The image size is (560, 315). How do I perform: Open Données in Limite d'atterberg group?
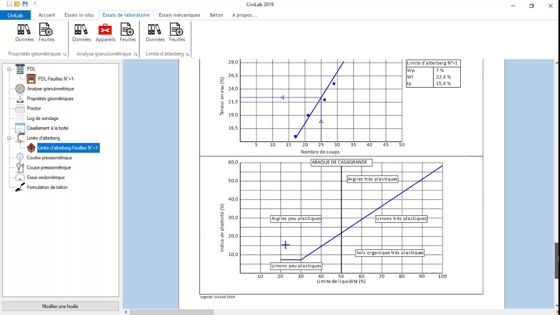[155, 33]
